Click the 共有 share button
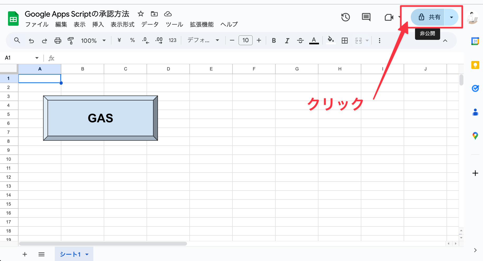 click(x=428, y=17)
